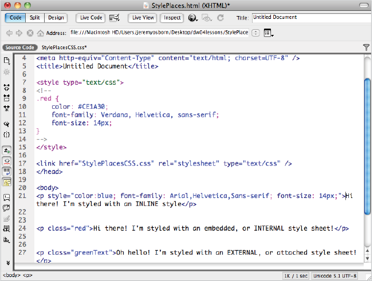Toggle the Line Numbers button
The height and width of the screenshot is (281, 374).
point(7,151)
